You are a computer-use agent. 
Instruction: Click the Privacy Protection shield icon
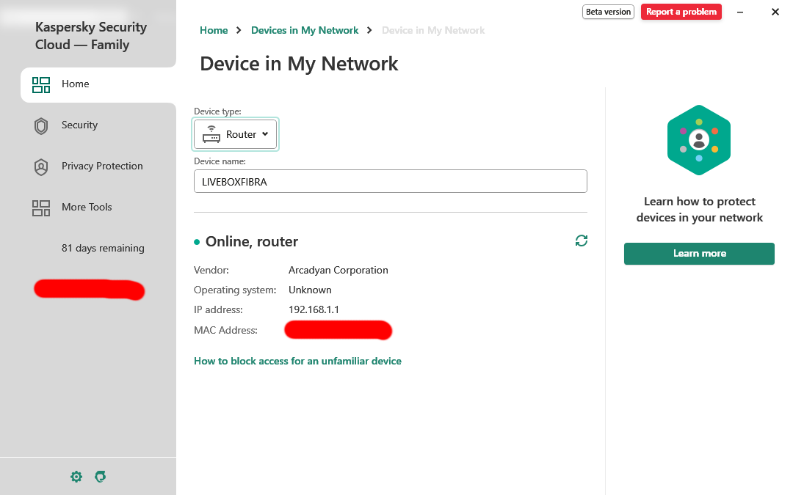point(41,167)
